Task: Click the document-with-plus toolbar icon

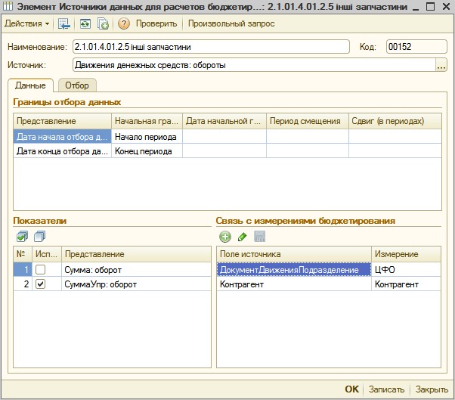Action: click(103, 23)
